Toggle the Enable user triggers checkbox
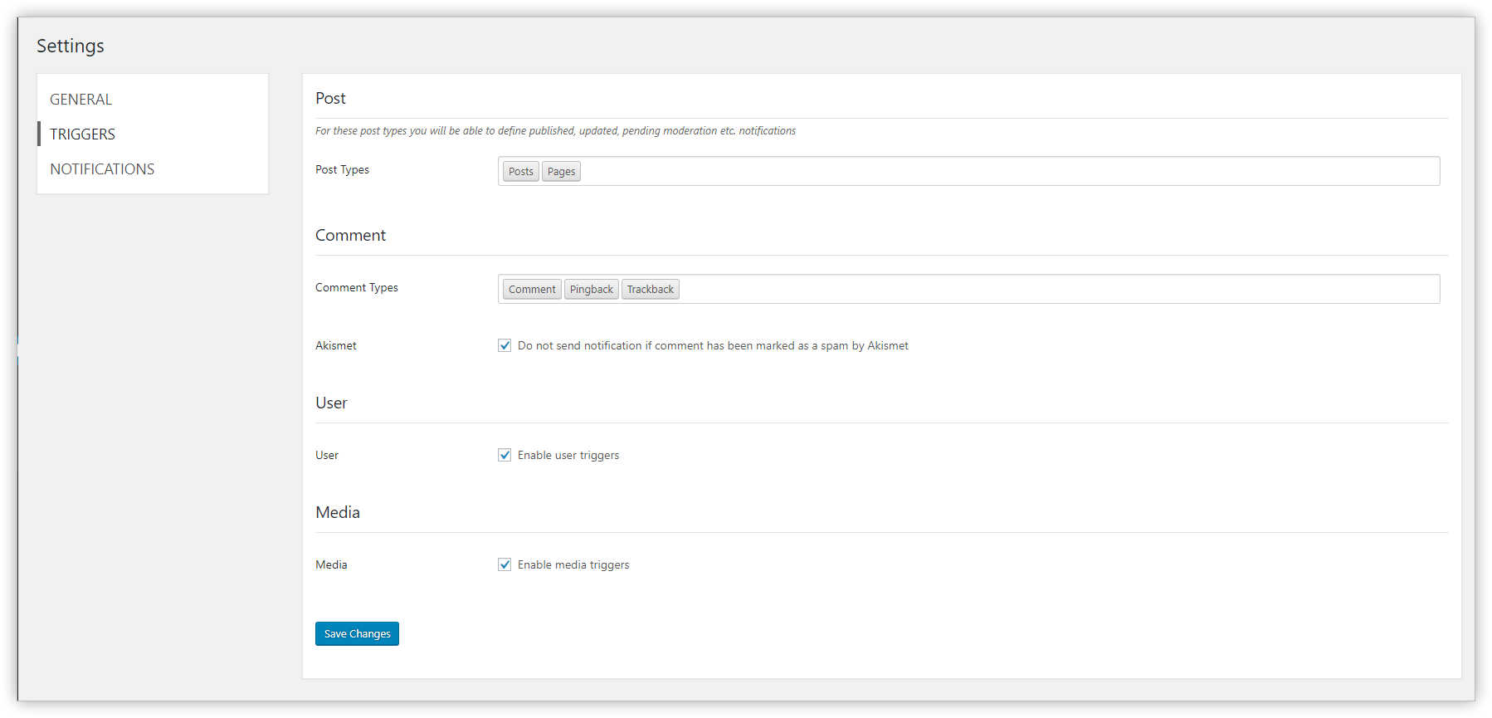 tap(505, 455)
